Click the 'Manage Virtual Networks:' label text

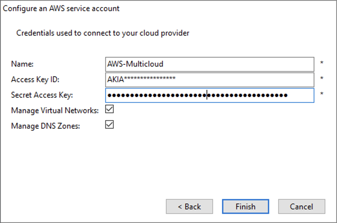tap(55, 111)
